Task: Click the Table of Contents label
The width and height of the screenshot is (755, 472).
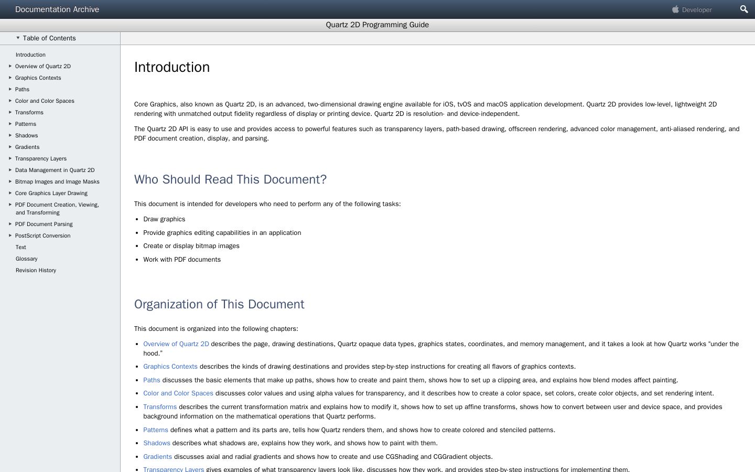Action: click(x=49, y=38)
